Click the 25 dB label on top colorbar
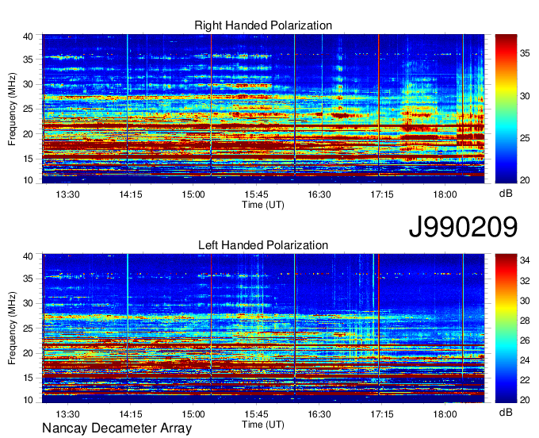Screen dimensions: 539x438 pyautogui.click(x=525, y=138)
